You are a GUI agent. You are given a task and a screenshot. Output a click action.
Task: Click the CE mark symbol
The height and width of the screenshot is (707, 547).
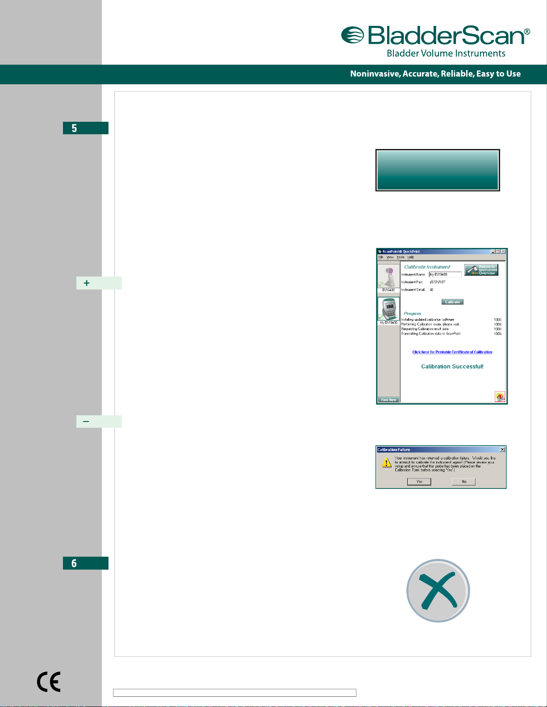[49, 682]
